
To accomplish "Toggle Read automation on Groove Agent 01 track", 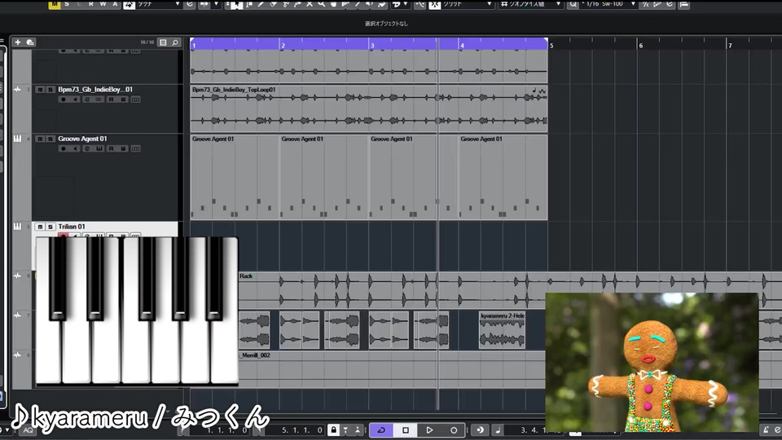I will click(x=112, y=148).
